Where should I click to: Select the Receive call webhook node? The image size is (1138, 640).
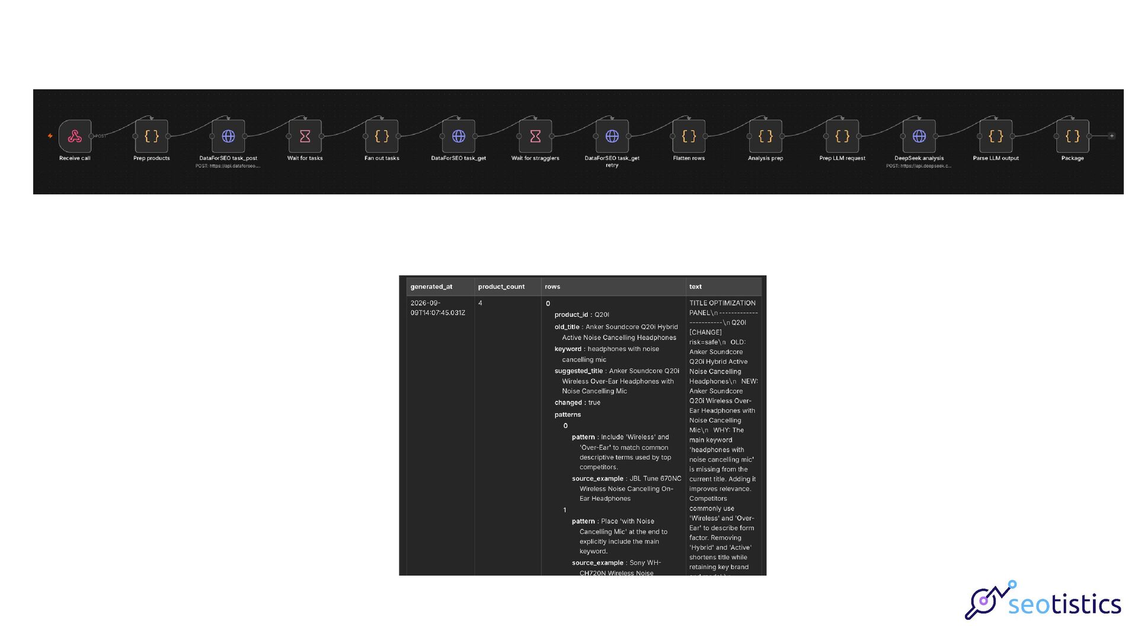[75, 136]
